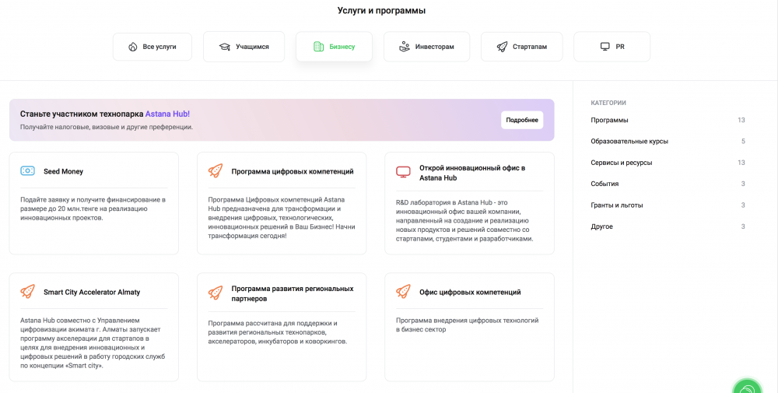Click the rocket icon beside Стартапам
Image resolution: width=778 pixels, height=393 pixels.
click(x=502, y=47)
